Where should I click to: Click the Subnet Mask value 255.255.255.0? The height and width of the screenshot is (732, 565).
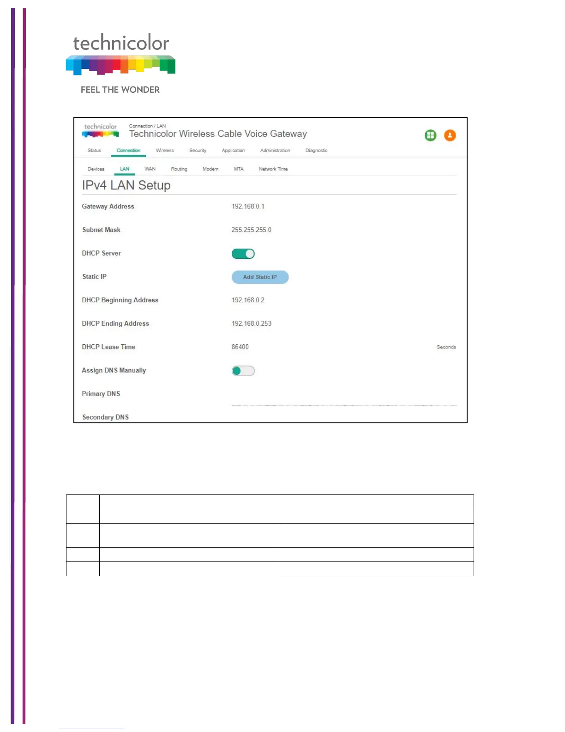(252, 230)
